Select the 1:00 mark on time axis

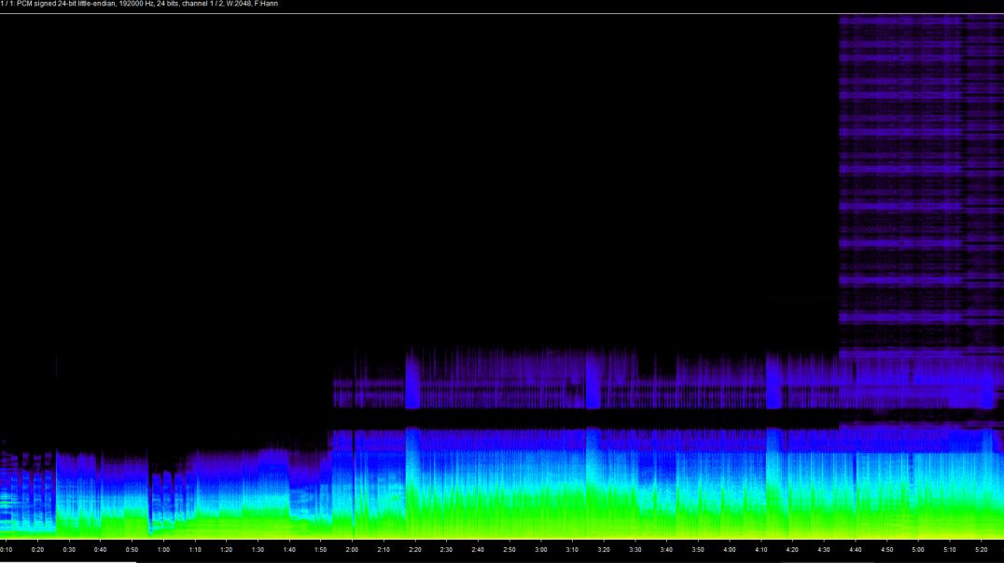pos(163,550)
